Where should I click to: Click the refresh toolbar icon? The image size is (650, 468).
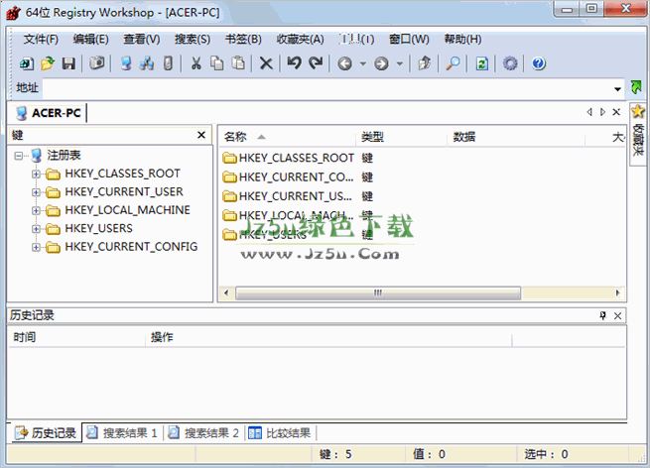(x=481, y=63)
